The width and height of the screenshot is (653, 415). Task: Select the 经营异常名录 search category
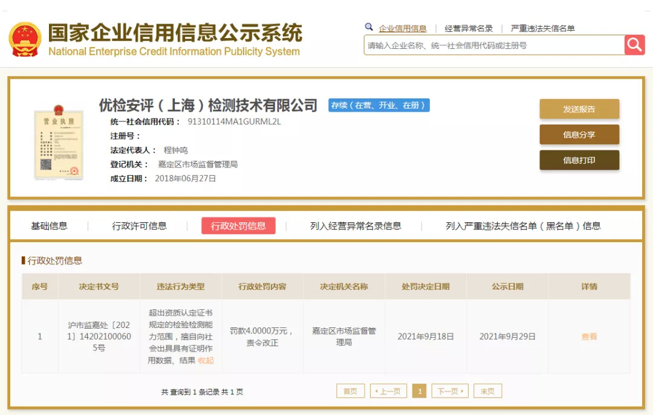[x=469, y=28]
